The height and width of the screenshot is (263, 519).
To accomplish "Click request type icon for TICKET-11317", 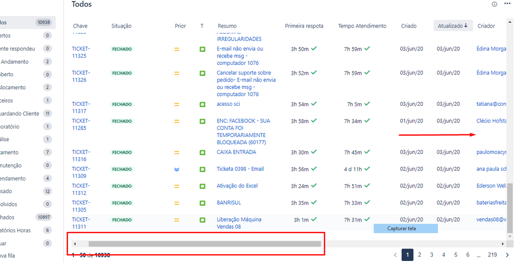I will point(202,104).
